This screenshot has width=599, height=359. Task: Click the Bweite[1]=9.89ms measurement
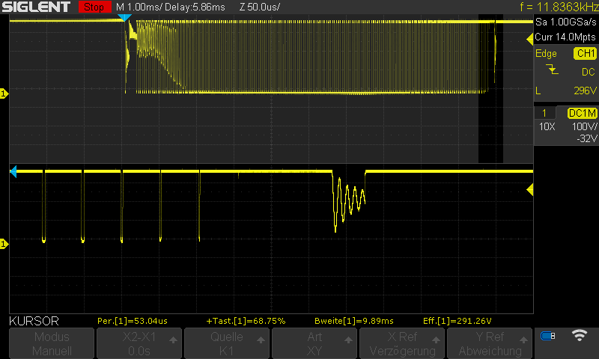(x=353, y=321)
